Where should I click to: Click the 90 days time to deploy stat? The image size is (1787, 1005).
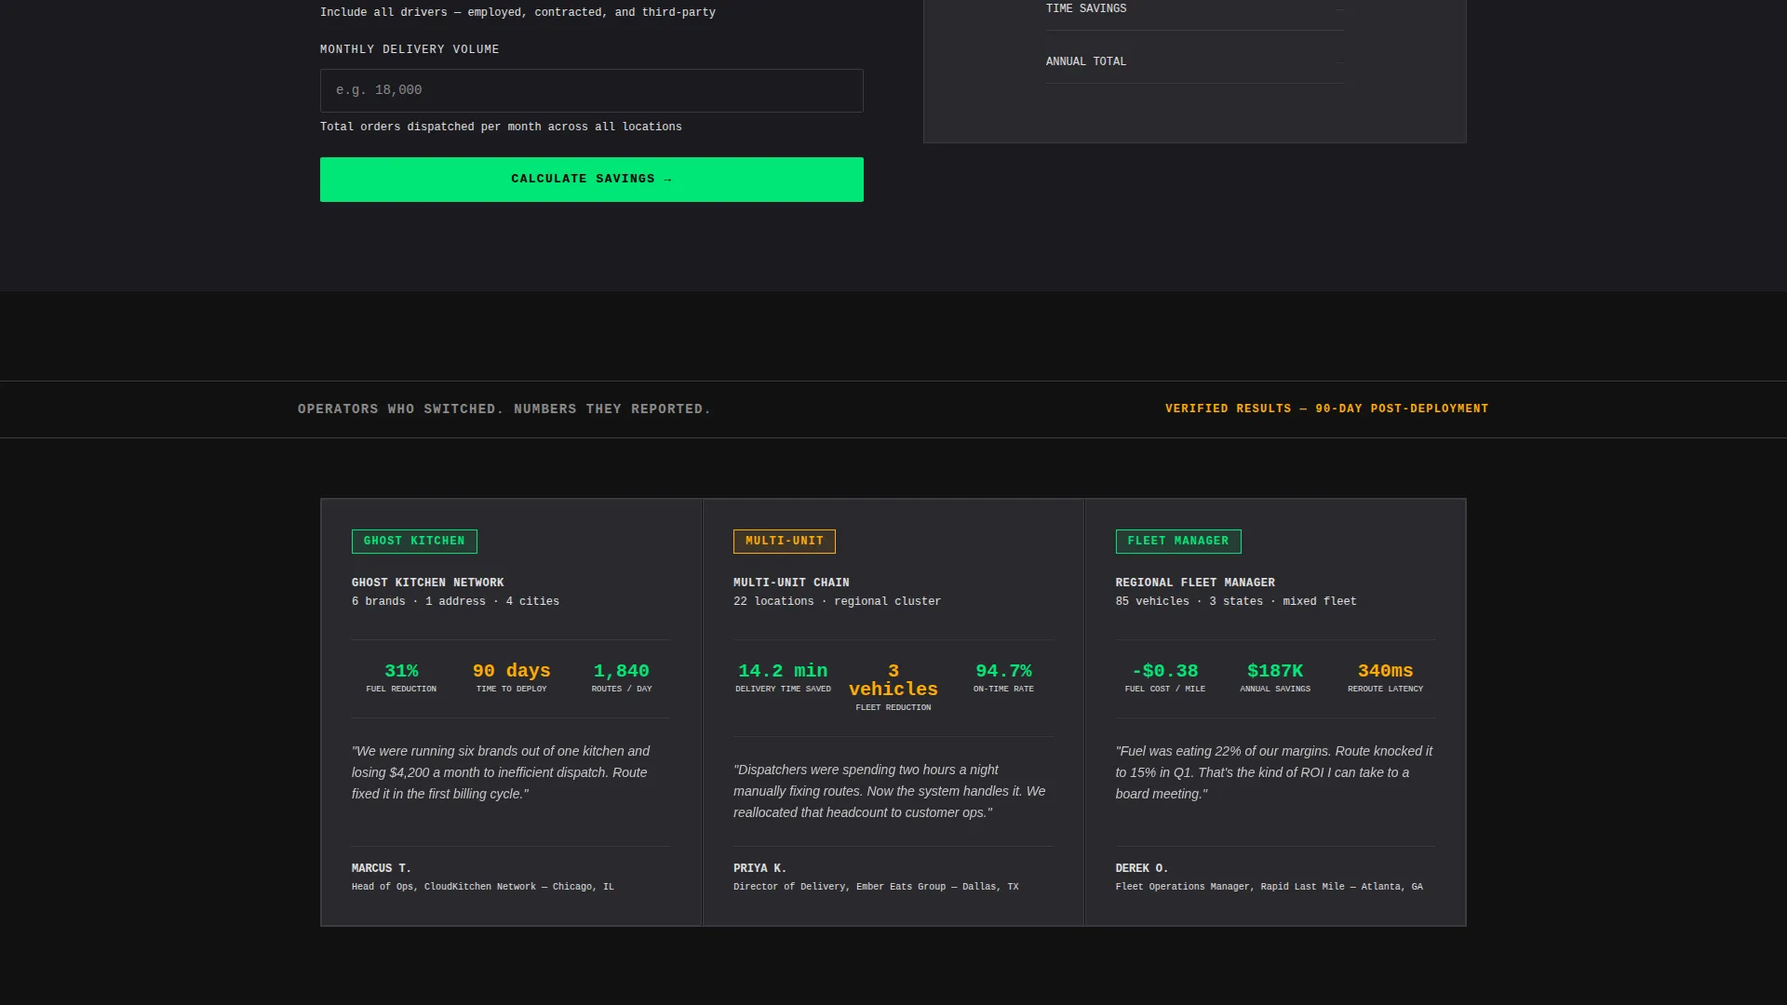(512, 678)
